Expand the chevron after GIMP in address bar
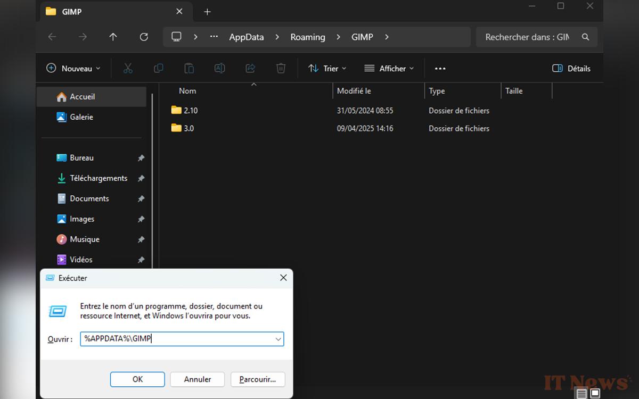This screenshot has width=639, height=399. click(387, 37)
